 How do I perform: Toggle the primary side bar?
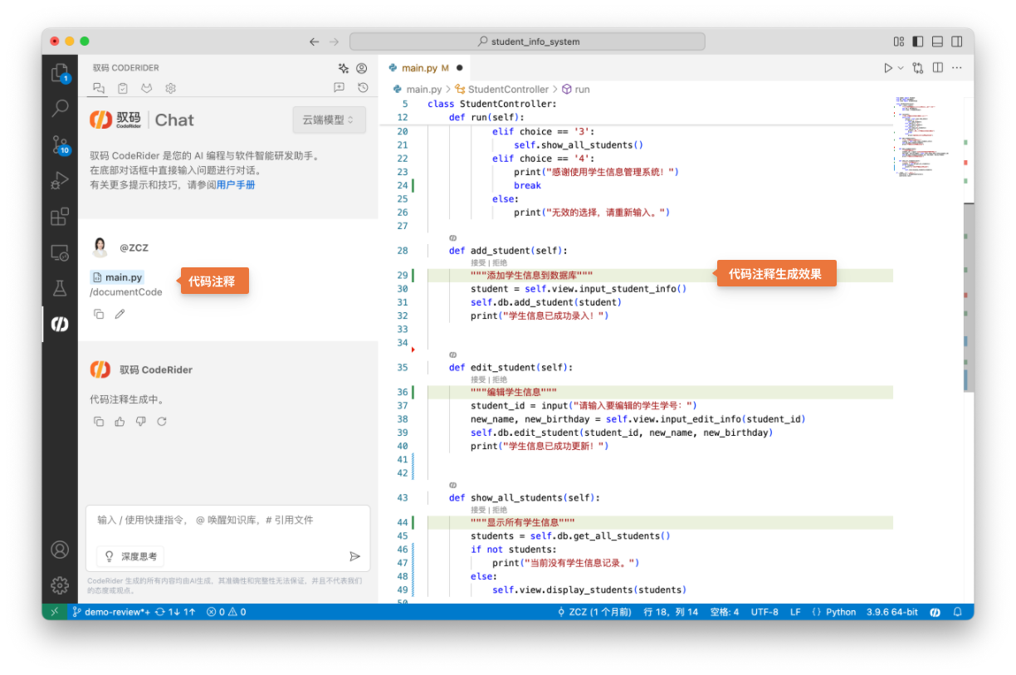918,42
